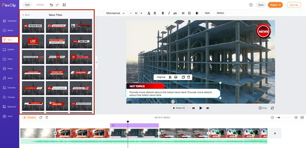Screen dimensions: 306x148
Task: Click the undo arrow icon
Action: pos(51,5)
